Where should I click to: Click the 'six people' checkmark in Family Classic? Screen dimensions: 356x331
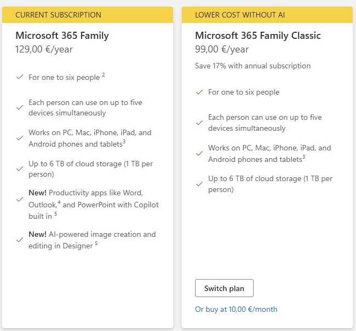pos(199,92)
